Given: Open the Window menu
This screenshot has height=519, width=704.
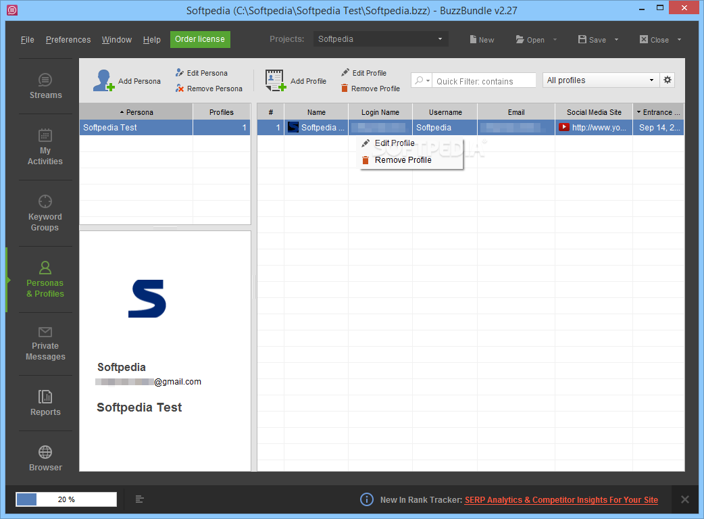Looking at the screenshot, I should (117, 39).
